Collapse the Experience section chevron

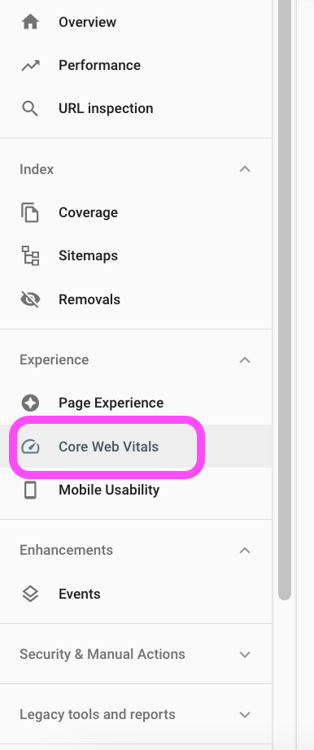coord(245,360)
